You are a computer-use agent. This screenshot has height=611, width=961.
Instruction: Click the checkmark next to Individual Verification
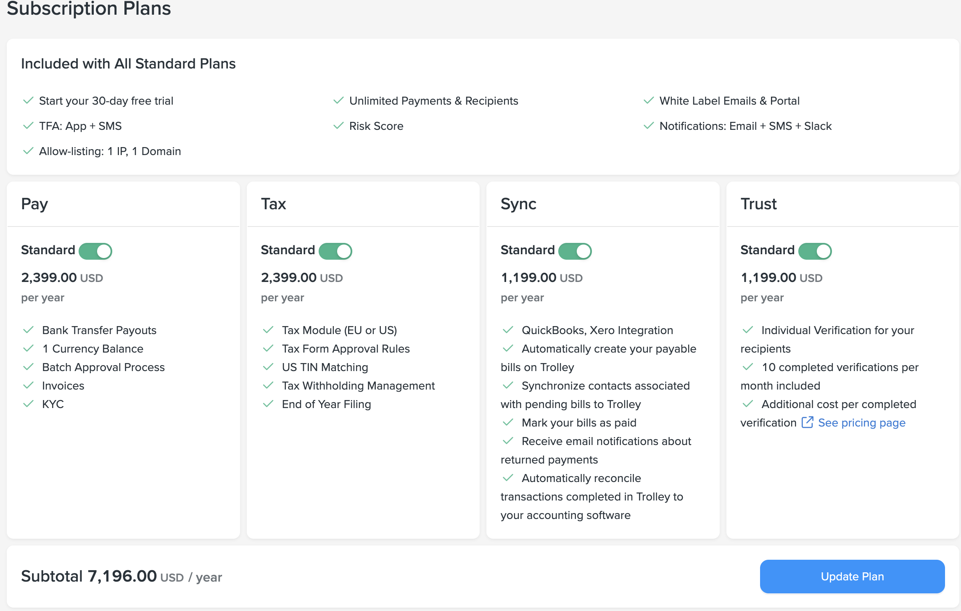(x=747, y=330)
